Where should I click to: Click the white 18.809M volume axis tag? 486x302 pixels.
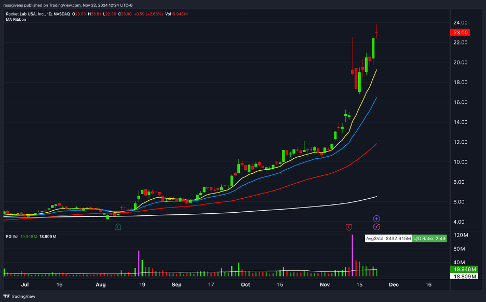[464, 276]
